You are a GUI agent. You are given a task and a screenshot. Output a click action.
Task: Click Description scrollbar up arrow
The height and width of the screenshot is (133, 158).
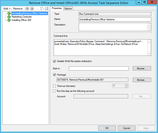tap(149, 25)
